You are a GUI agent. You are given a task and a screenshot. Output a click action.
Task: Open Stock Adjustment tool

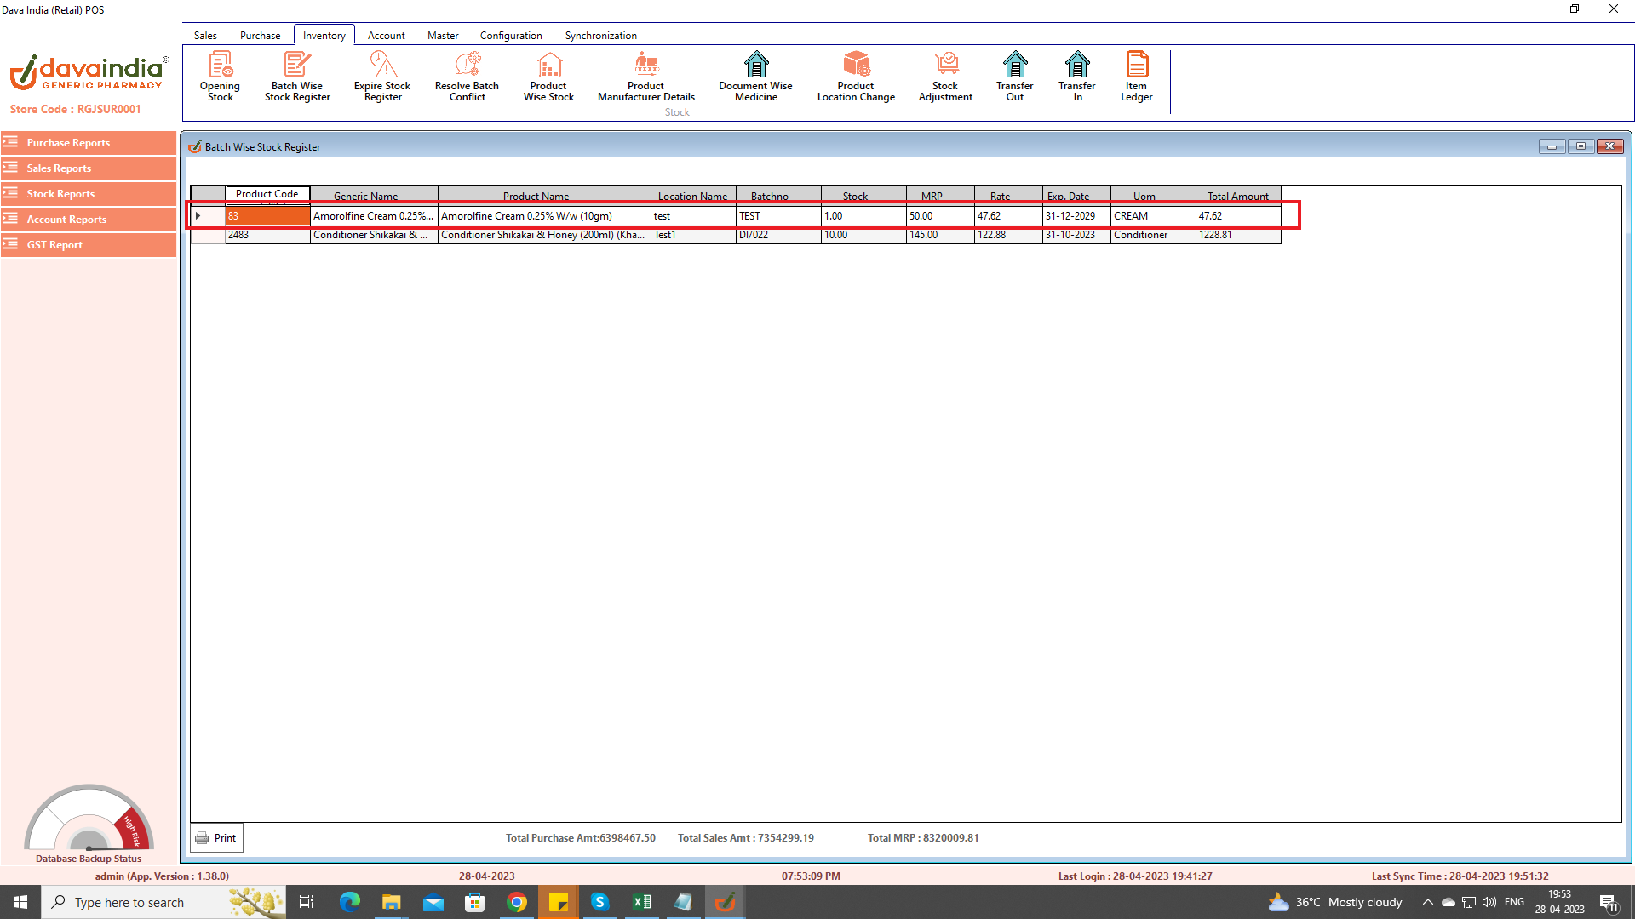point(945,77)
